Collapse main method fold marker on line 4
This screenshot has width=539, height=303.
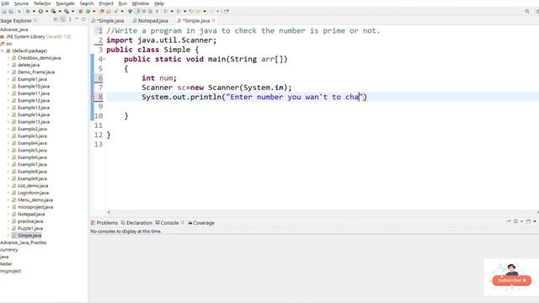tap(104, 59)
